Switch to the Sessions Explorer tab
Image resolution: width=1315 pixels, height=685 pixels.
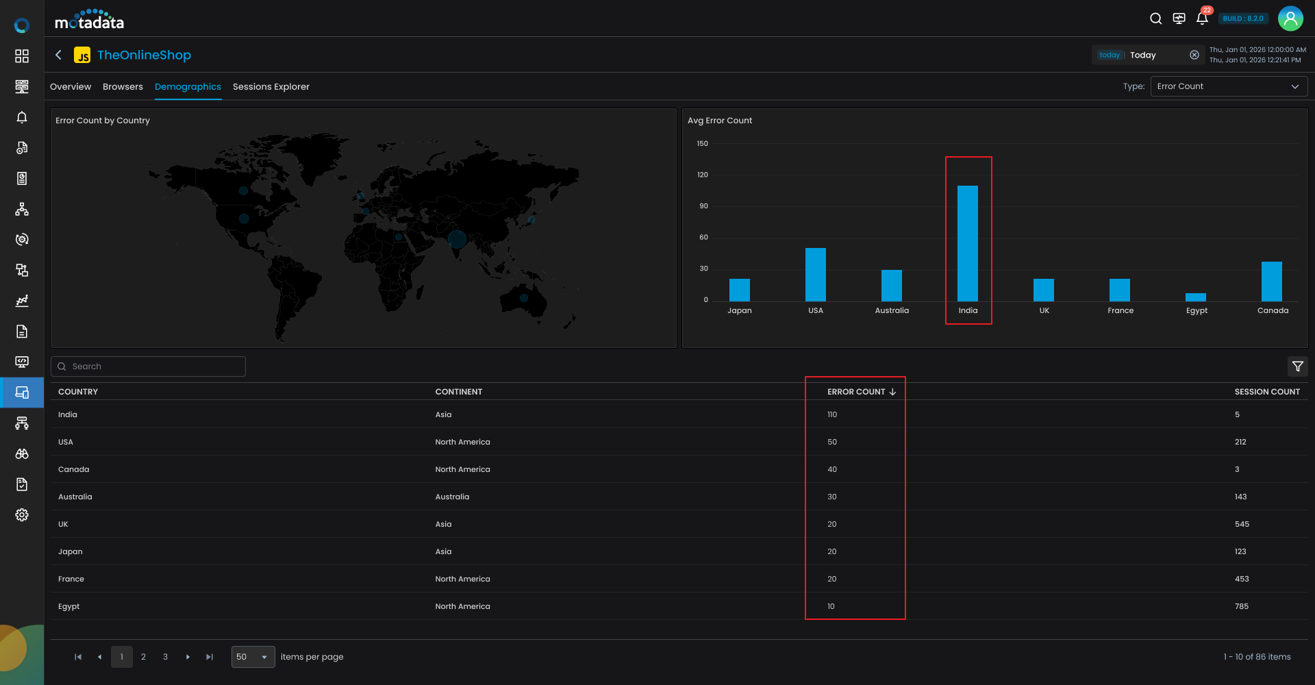coord(271,87)
